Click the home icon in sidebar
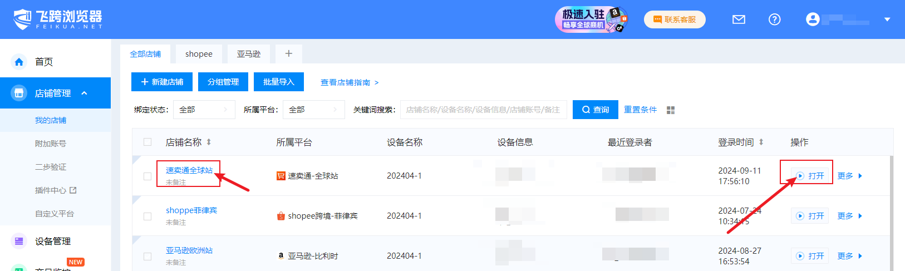The width and height of the screenshot is (905, 271). click(19, 62)
